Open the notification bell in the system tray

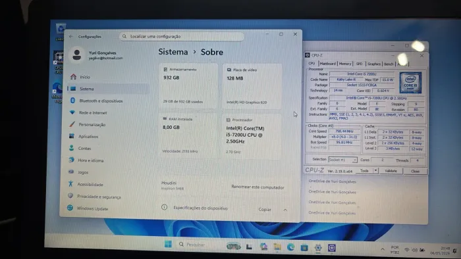tap(455, 251)
